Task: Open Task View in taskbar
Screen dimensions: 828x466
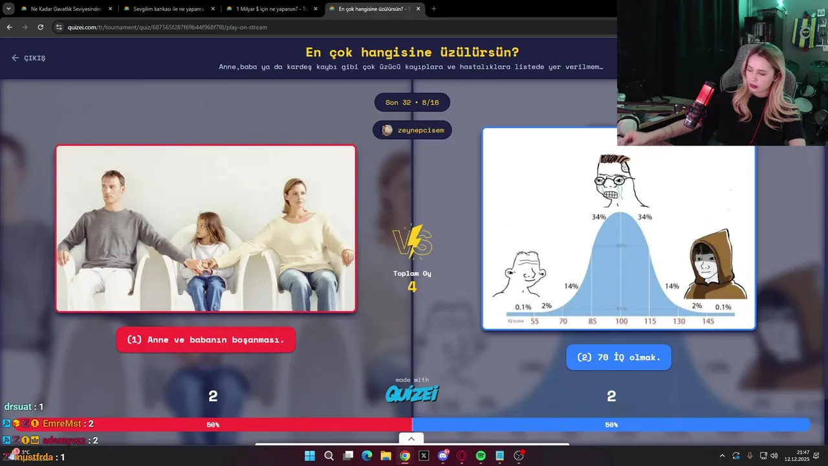Action: point(348,456)
